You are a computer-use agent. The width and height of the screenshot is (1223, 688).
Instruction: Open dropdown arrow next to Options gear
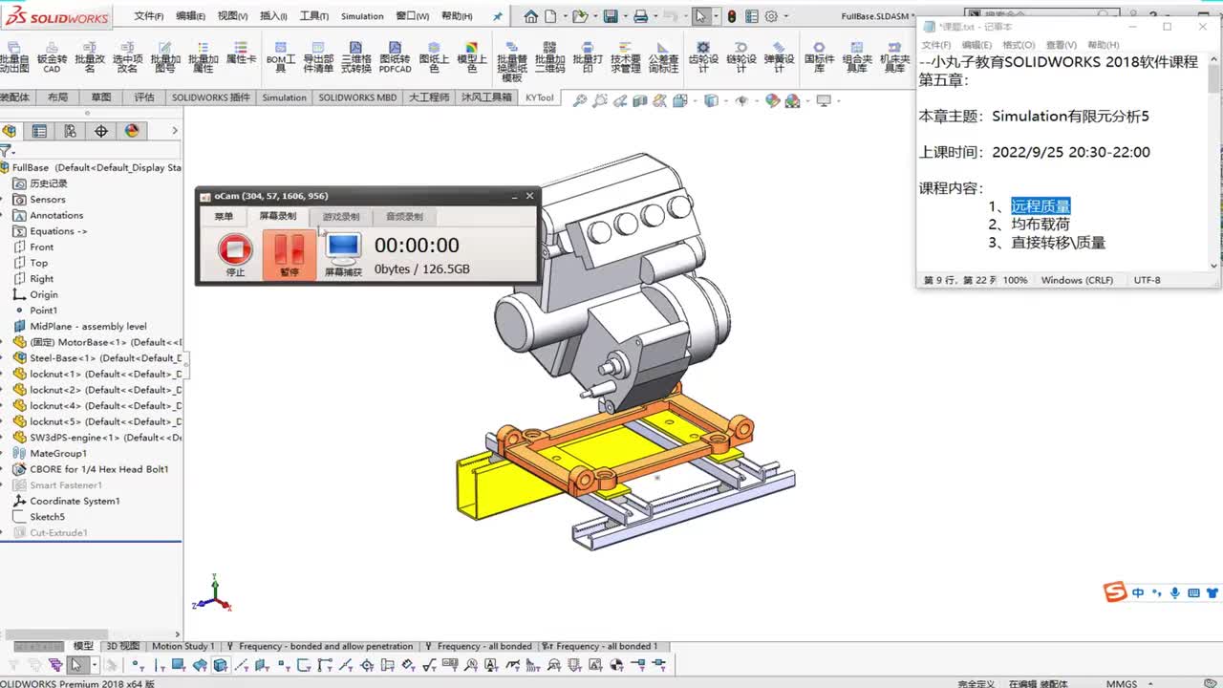[784, 16]
